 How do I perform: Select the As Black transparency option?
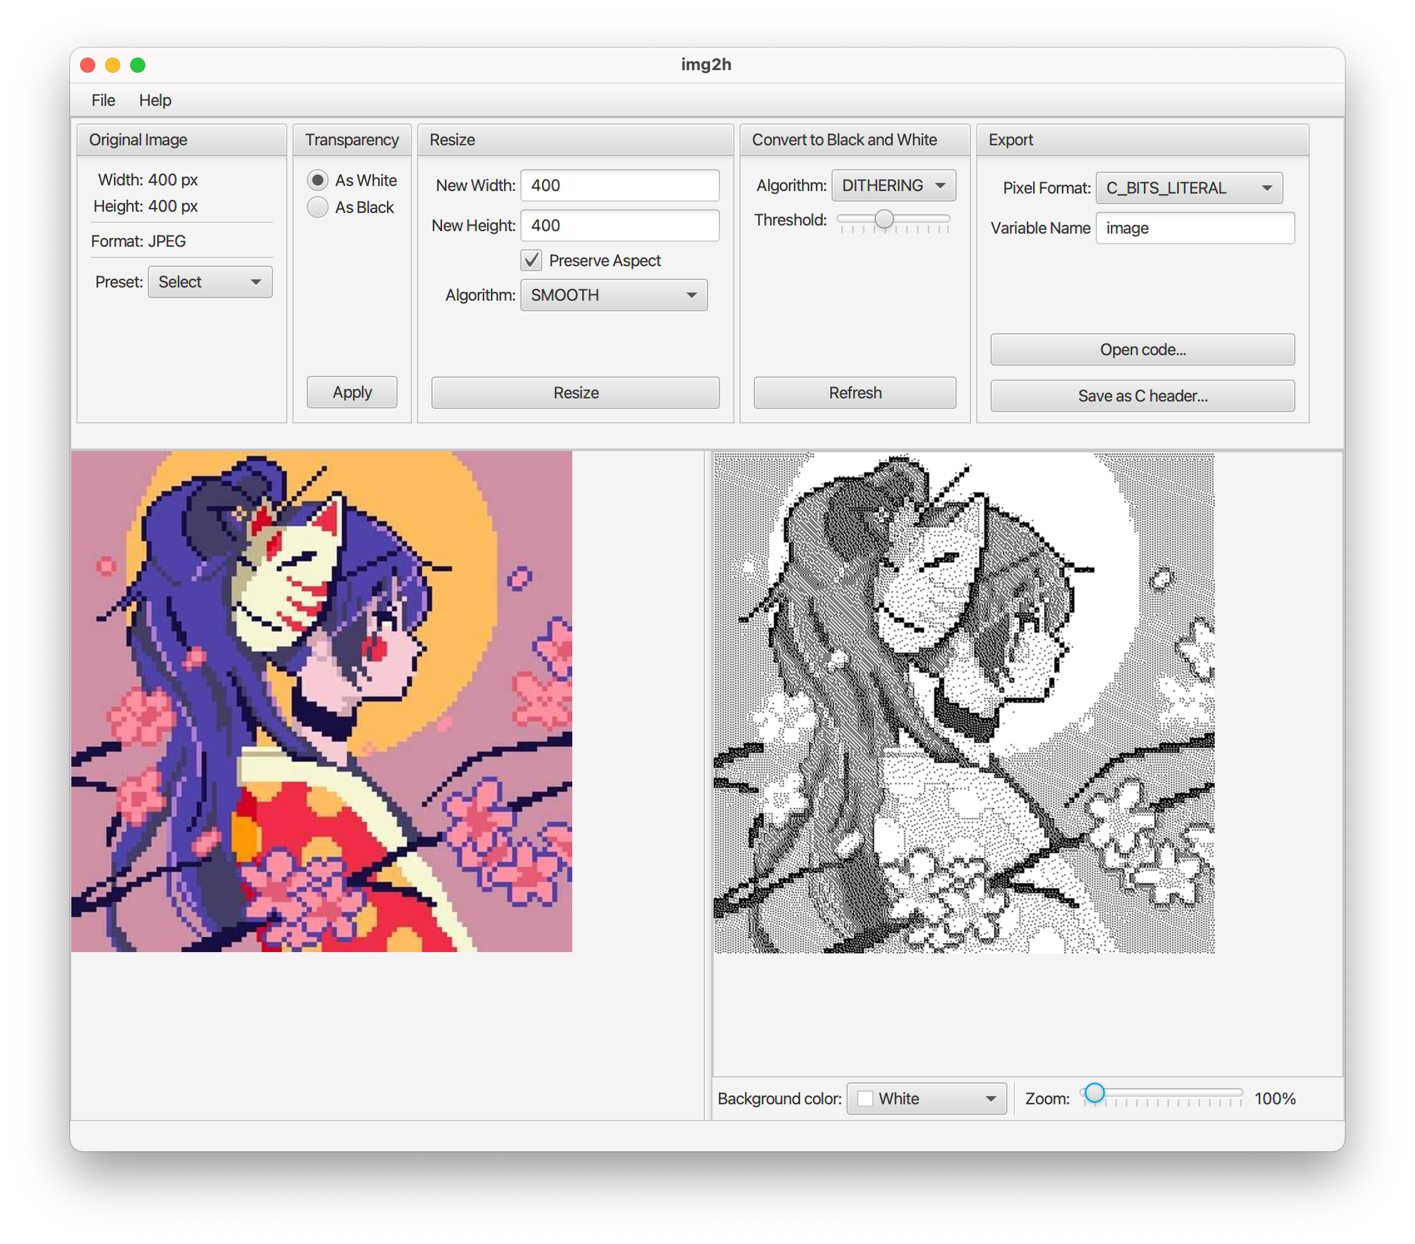pyautogui.click(x=317, y=208)
